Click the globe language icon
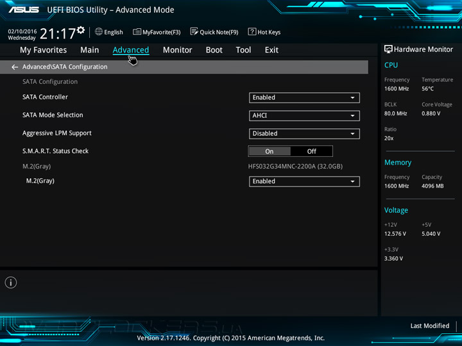 pyautogui.click(x=99, y=31)
